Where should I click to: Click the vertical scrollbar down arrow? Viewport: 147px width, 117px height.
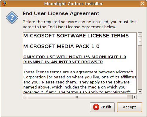pos(140,91)
